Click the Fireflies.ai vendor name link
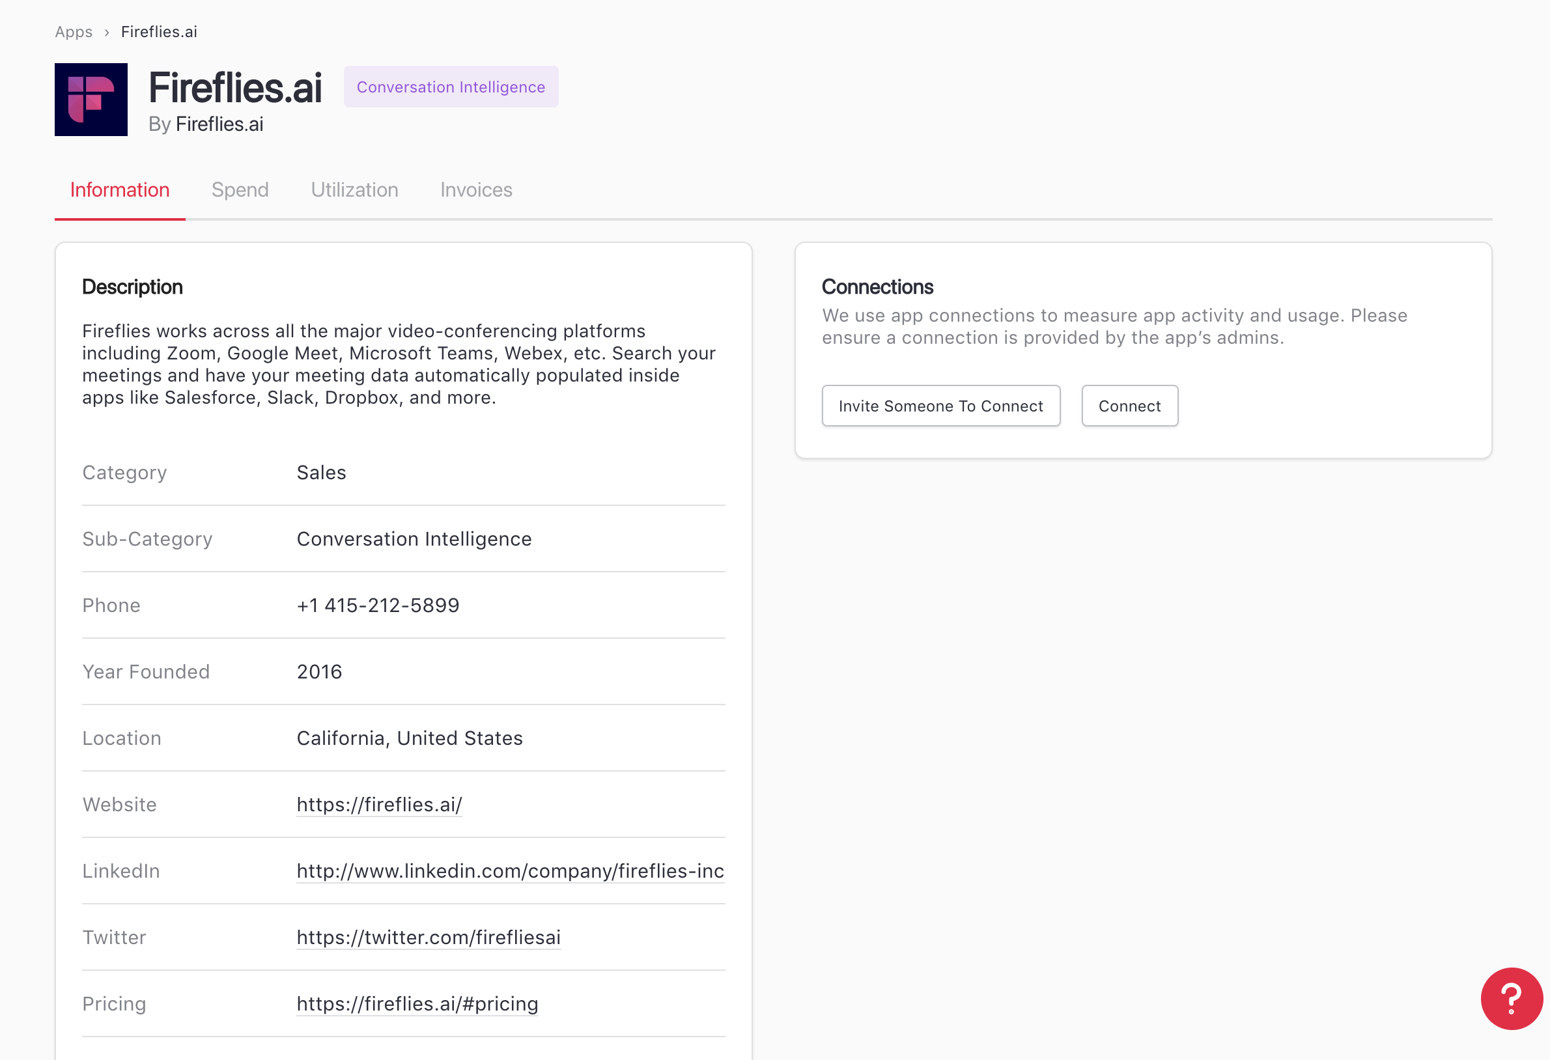Viewport: 1550px width, 1060px height. [x=219, y=124]
